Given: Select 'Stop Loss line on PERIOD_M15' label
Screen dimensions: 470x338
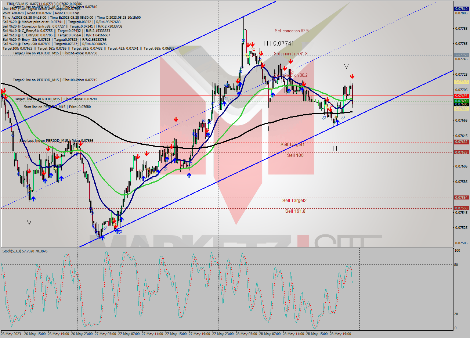Looking at the screenshot, I should [56, 140].
